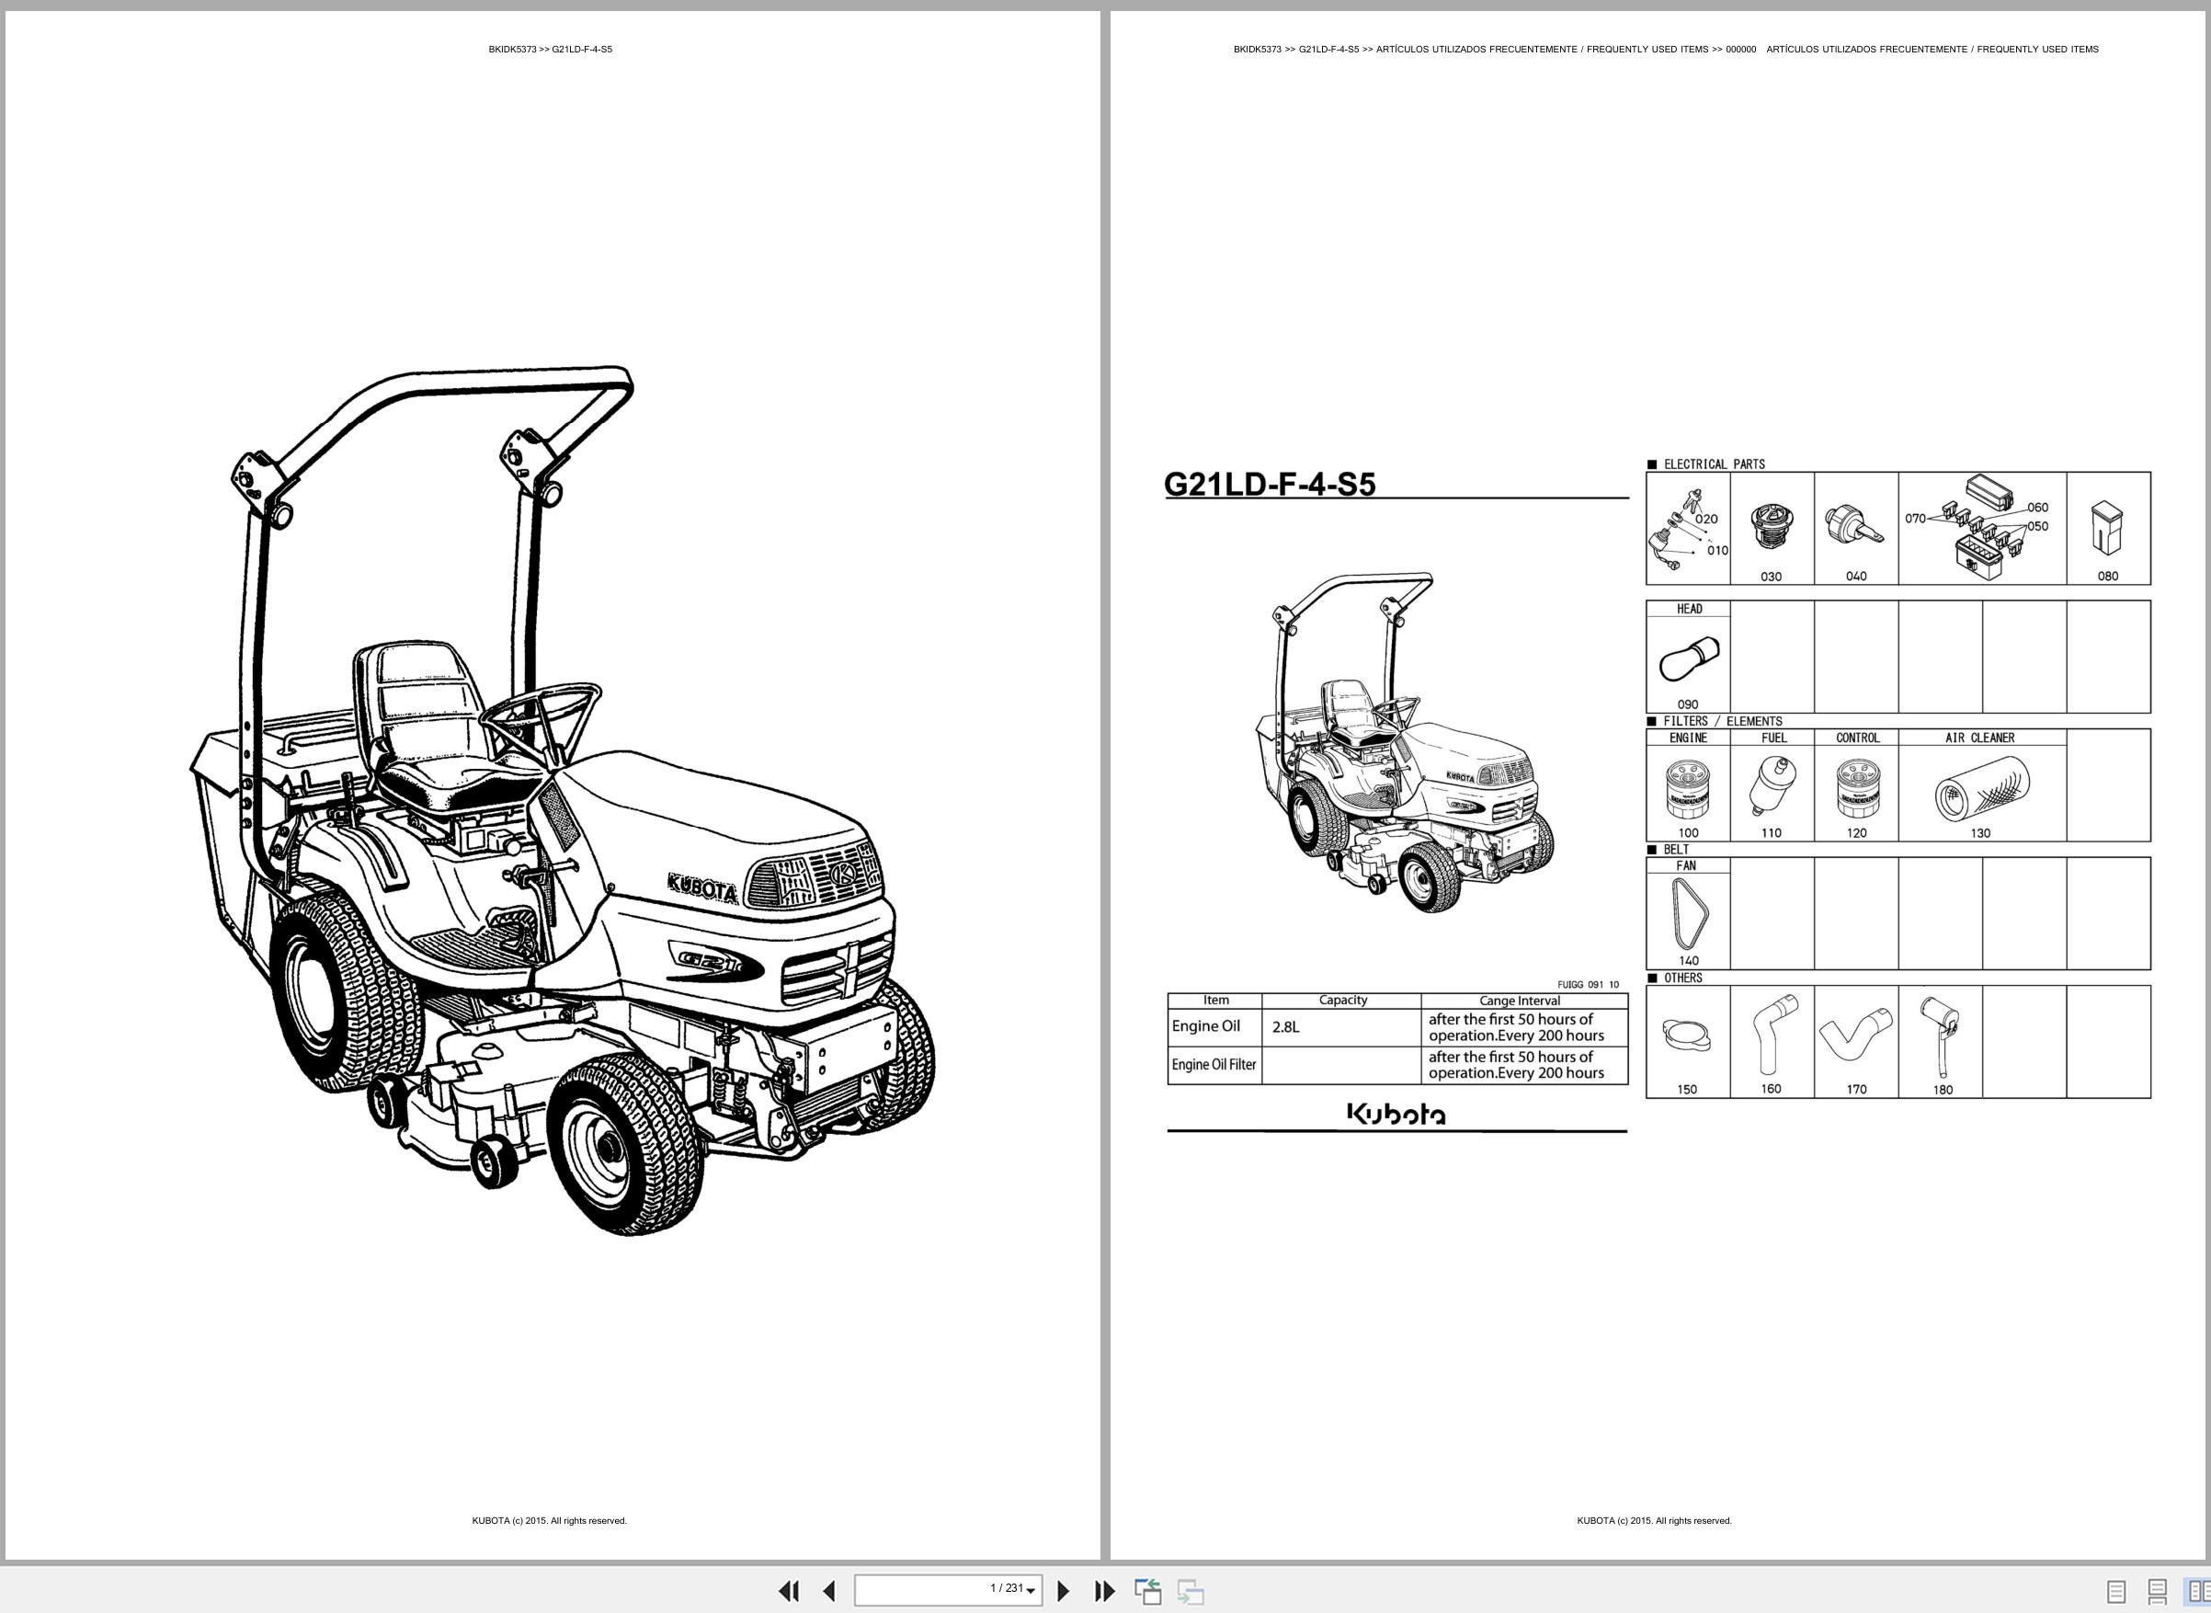Click the Capacity column header
The width and height of the screenshot is (2211, 1613).
click(x=1342, y=1000)
